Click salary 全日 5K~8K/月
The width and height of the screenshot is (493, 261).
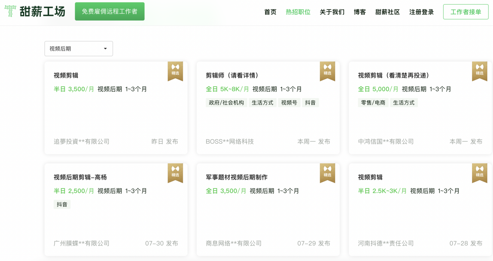tap(228, 89)
